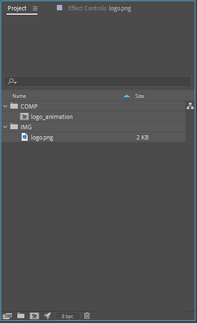The image size is (197, 323).
Task: Open project settings rocket icon
Action: coord(48,315)
